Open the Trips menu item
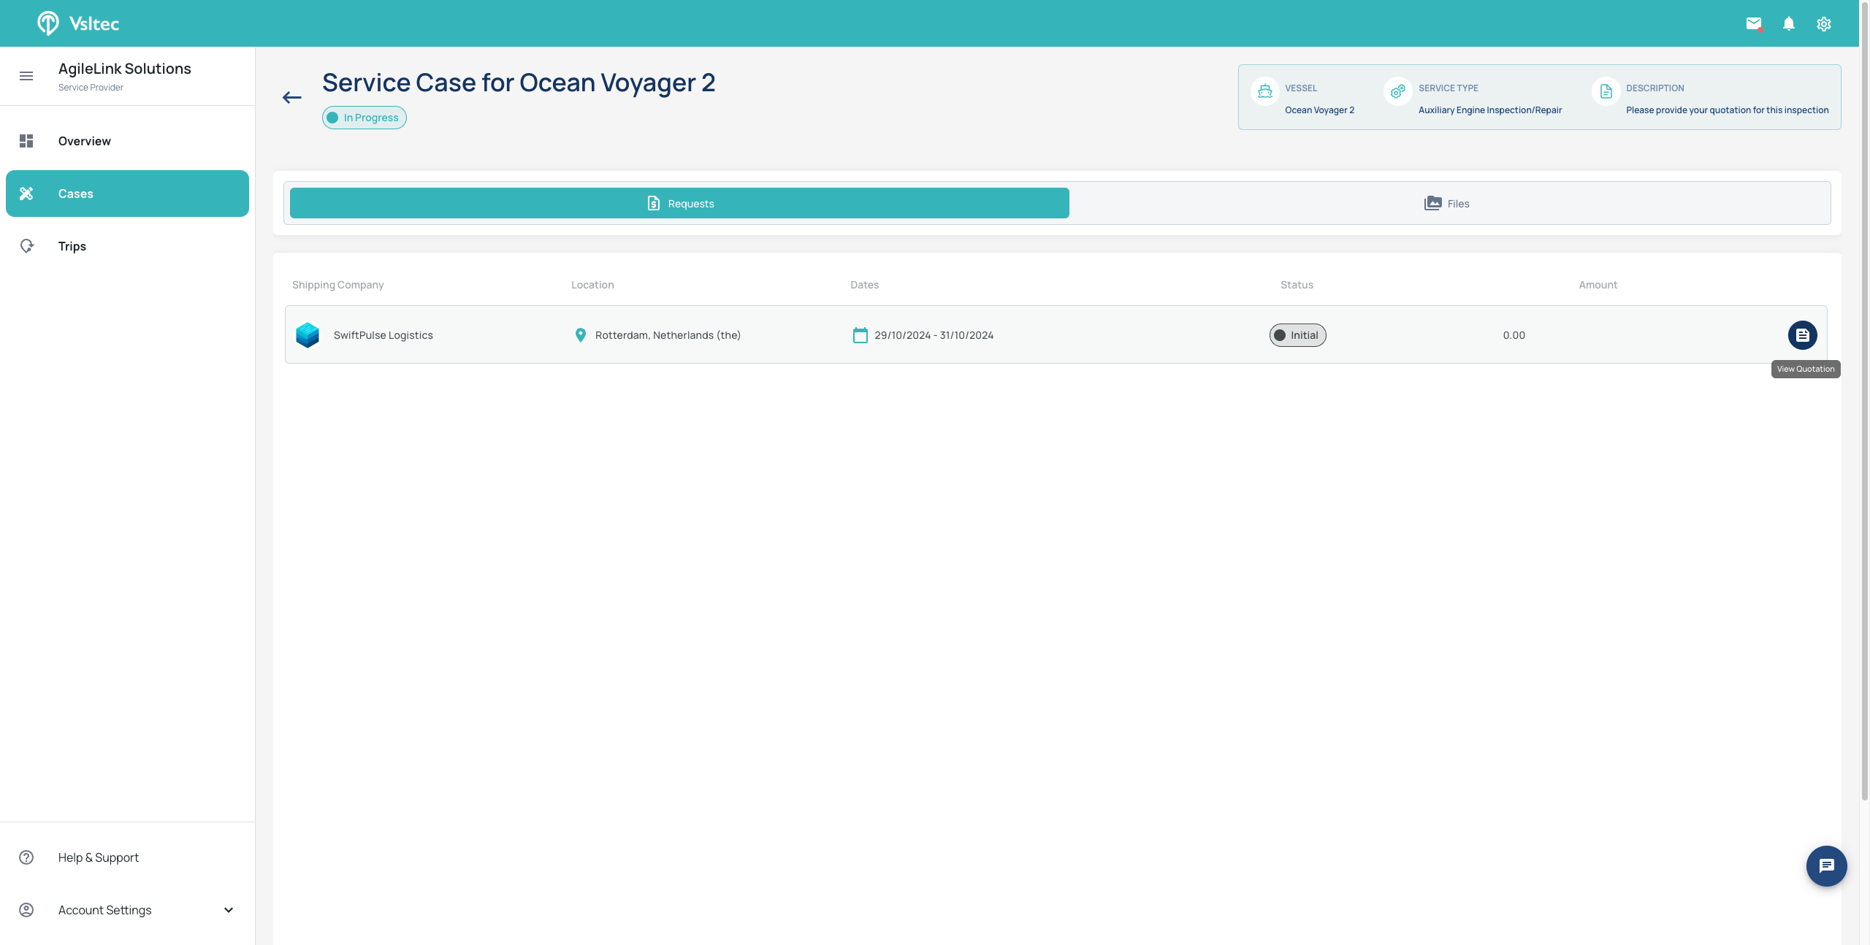The image size is (1870, 945). 127,246
